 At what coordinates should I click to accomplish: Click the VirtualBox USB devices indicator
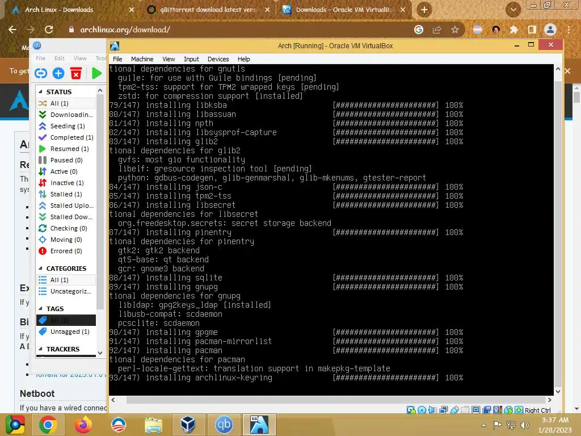454,410
